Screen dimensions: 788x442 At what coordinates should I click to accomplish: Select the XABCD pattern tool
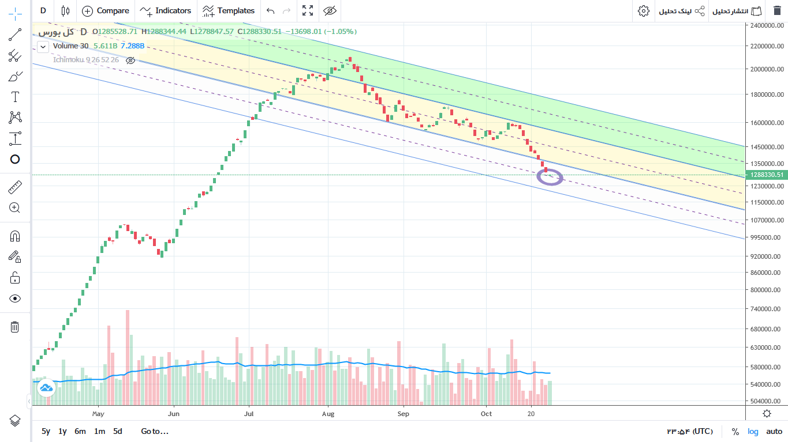tap(15, 118)
